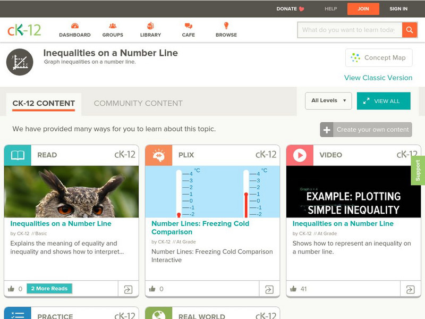Click the orange search magnifier button
The image size is (425, 319).
pos(410,30)
